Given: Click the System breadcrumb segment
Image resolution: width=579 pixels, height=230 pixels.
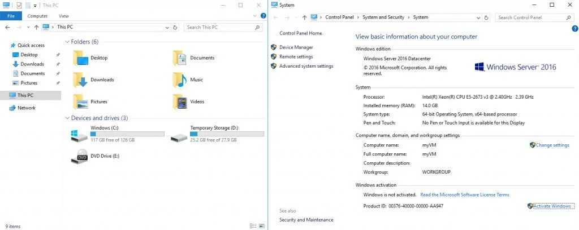Looking at the screenshot, I should pyautogui.click(x=421, y=17).
